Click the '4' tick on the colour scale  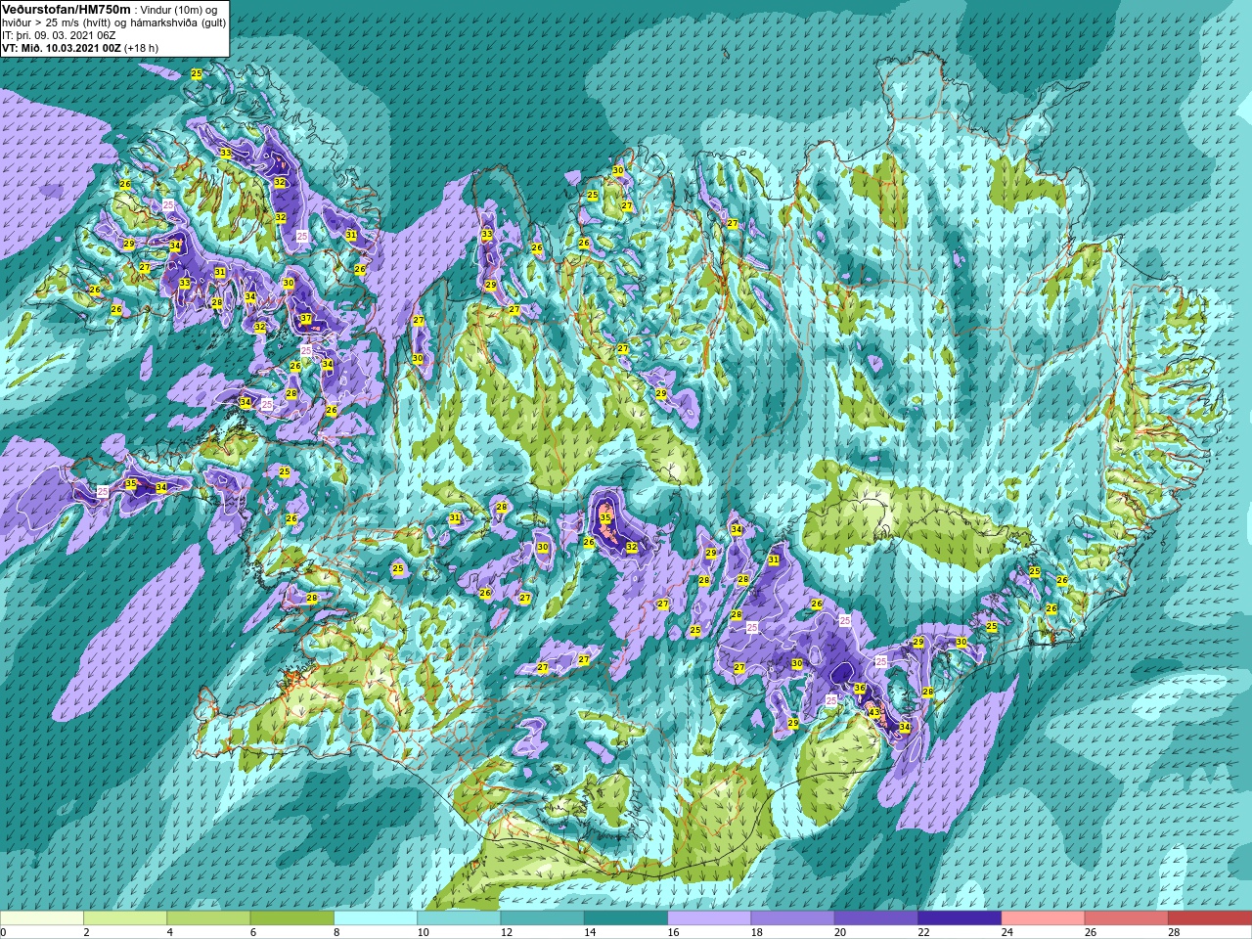pyautogui.click(x=168, y=932)
